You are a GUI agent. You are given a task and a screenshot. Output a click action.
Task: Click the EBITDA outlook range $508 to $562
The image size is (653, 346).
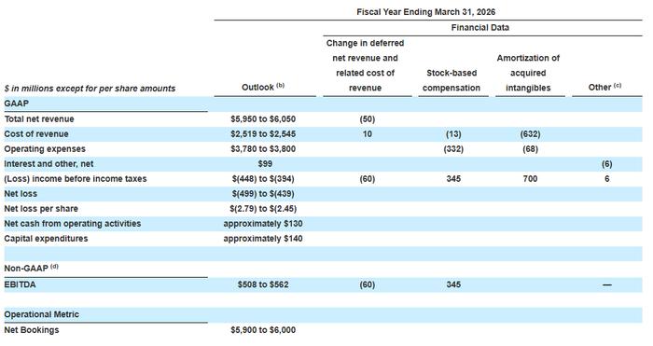263,284
